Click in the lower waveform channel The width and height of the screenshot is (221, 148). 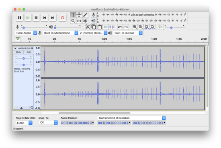coord(123,94)
